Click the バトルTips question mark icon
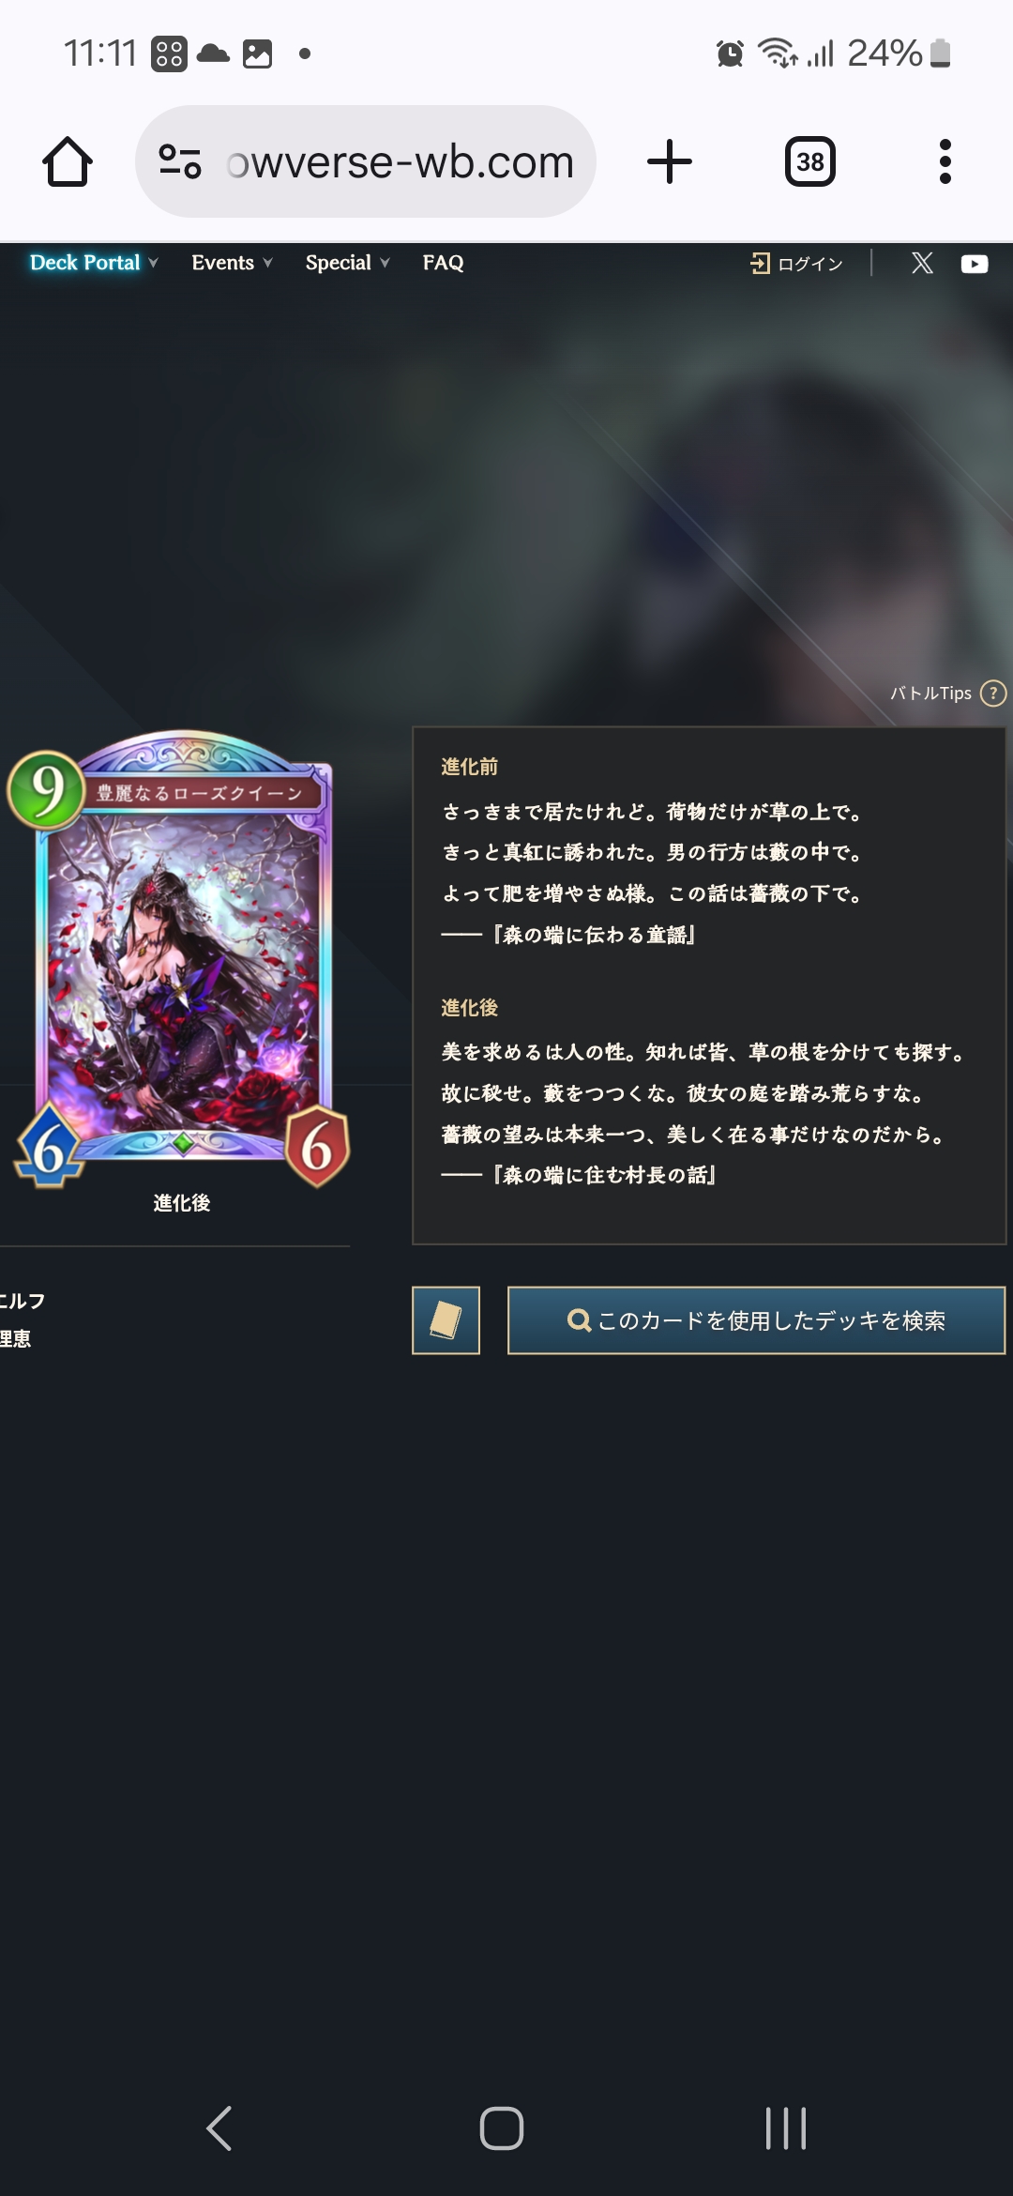 pyautogui.click(x=992, y=693)
